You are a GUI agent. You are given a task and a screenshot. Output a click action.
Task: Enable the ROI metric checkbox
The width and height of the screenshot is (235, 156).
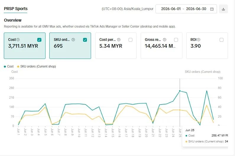click(221, 40)
